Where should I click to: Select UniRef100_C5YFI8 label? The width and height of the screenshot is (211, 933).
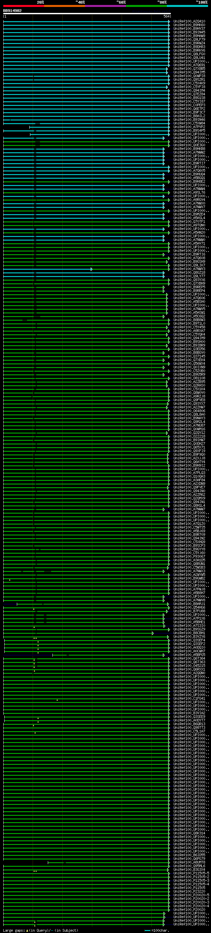[x=189, y=87]
